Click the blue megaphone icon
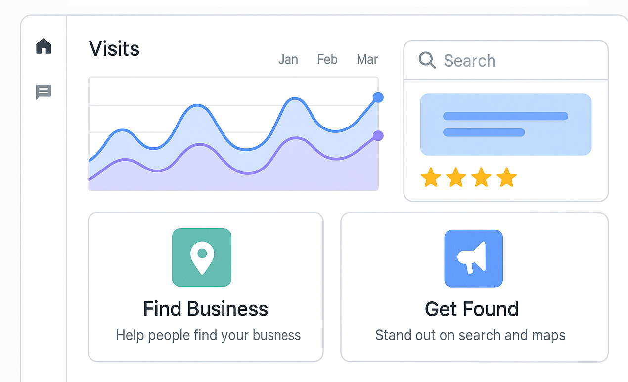Image resolution: width=628 pixels, height=382 pixels. [474, 258]
